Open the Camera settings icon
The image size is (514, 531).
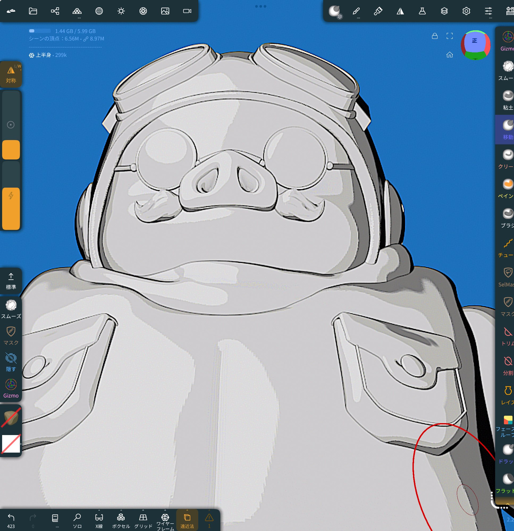pyautogui.click(x=187, y=11)
